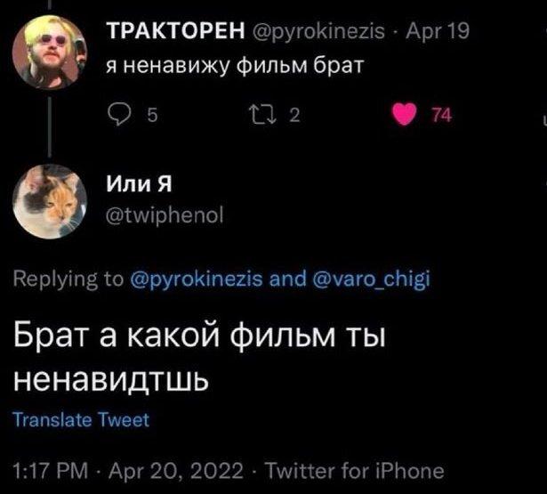The width and height of the screenshot is (547, 494).
Task: Click the reply speech bubble icon
Action: [116, 113]
